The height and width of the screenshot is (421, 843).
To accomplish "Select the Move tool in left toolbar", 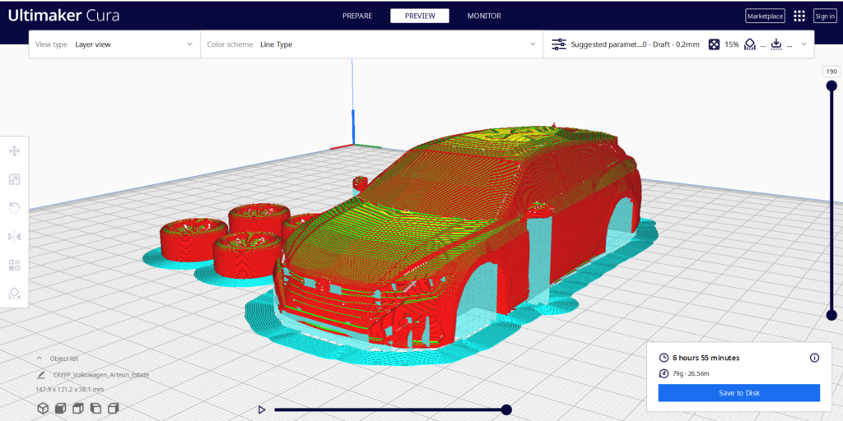I will tap(14, 151).
